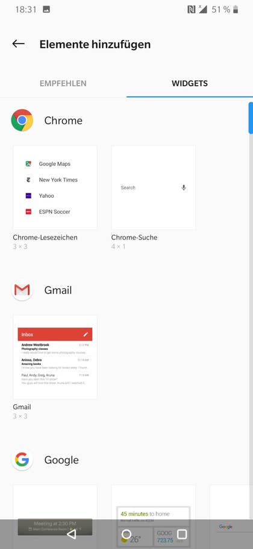Choose the Chrome-Suche widget preview
Screen dimensions: 253x549
click(x=154, y=188)
